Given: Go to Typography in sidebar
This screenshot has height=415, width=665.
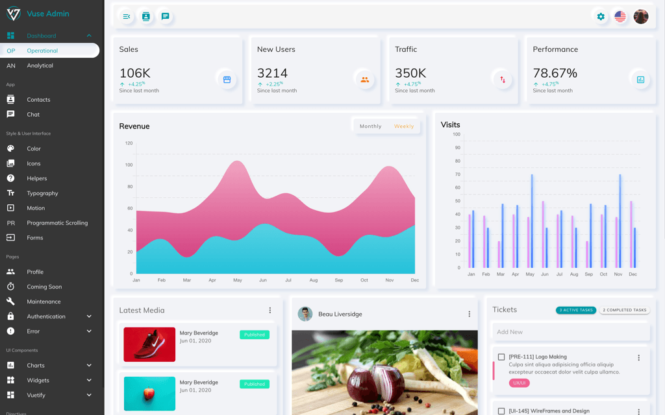Looking at the screenshot, I should 42,193.
